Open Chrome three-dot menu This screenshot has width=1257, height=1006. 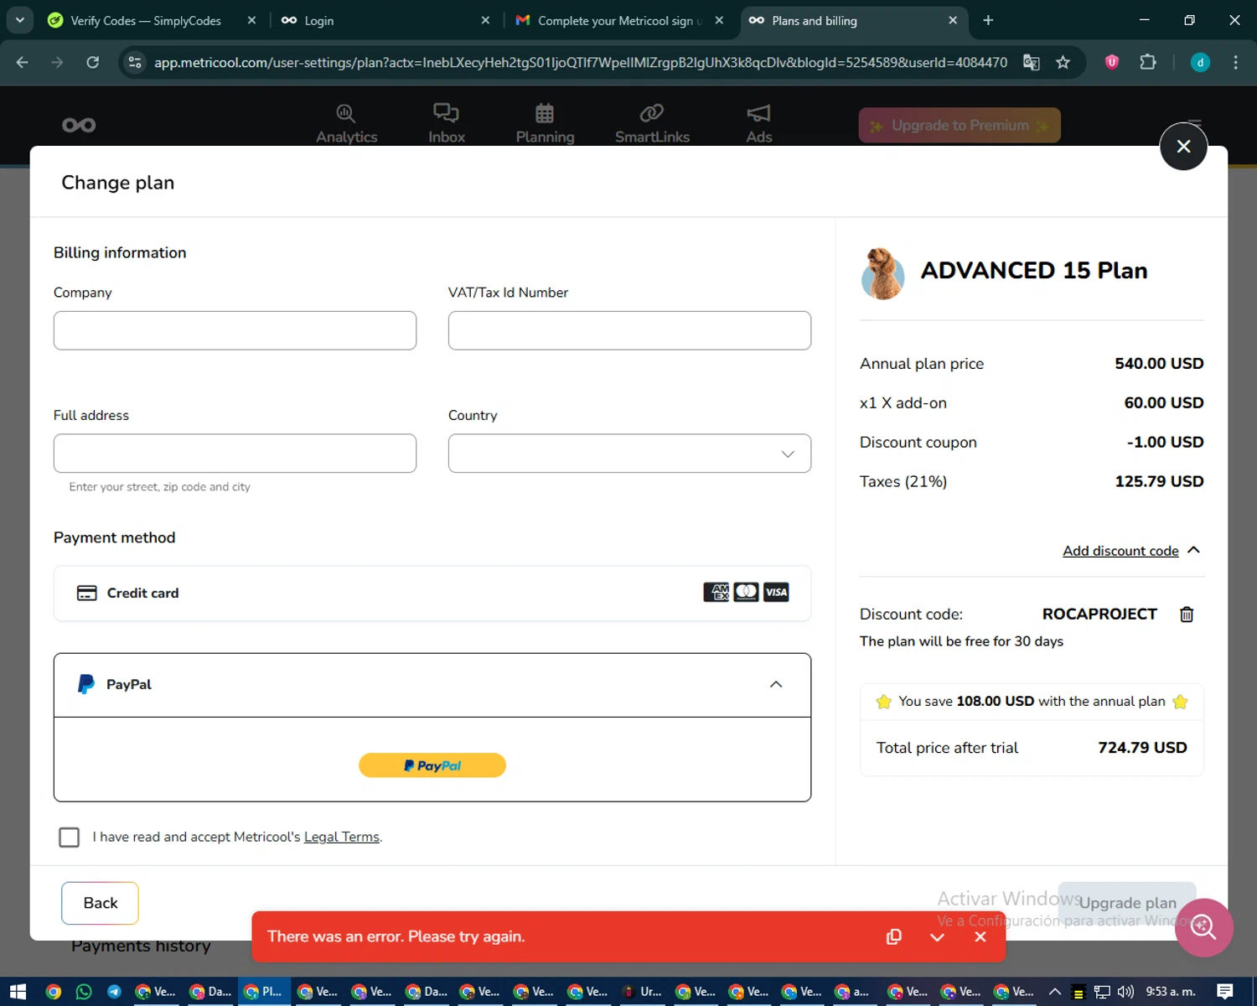pyautogui.click(x=1235, y=62)
